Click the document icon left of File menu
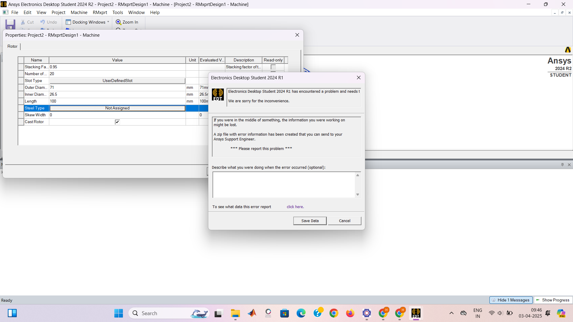The image size is (573, 322). pyautogui.click(x=5, y=12)
